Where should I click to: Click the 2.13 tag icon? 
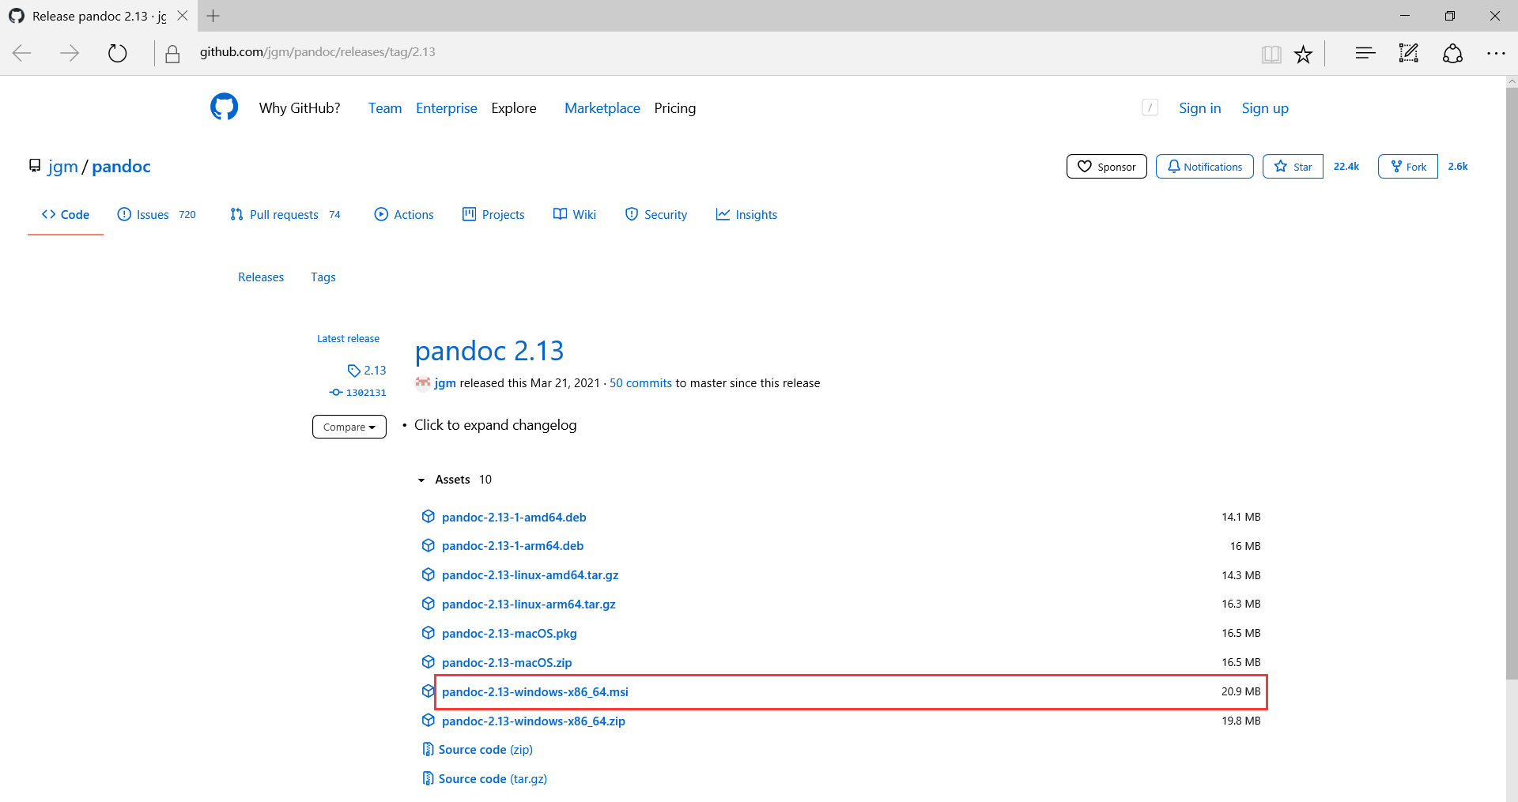[353, 371]
